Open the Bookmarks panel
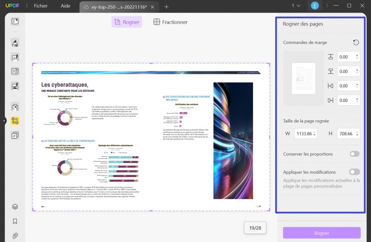This screenshot has height=242, width=371. coord(15,221)
